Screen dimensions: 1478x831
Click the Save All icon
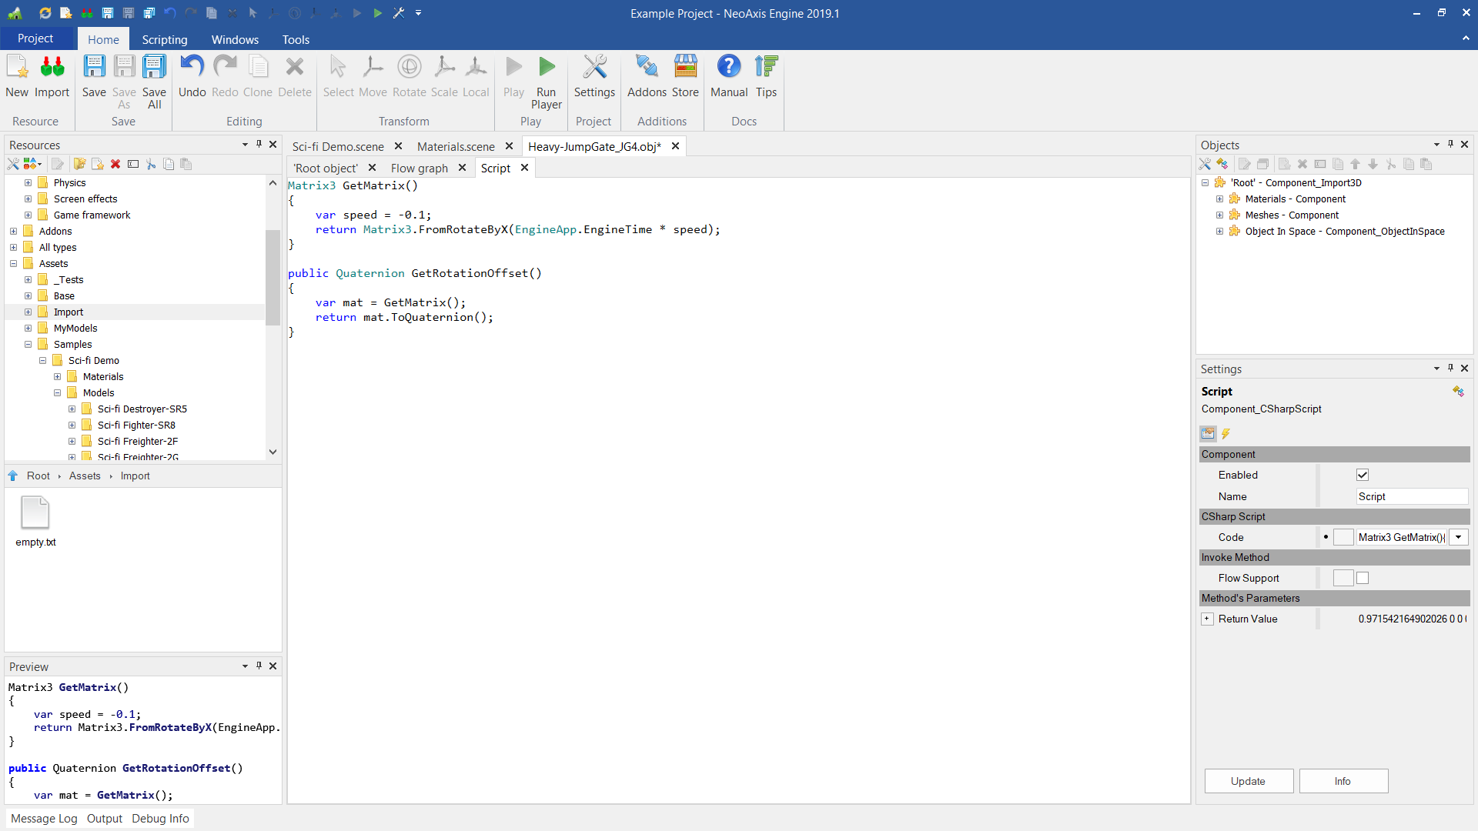154,68
